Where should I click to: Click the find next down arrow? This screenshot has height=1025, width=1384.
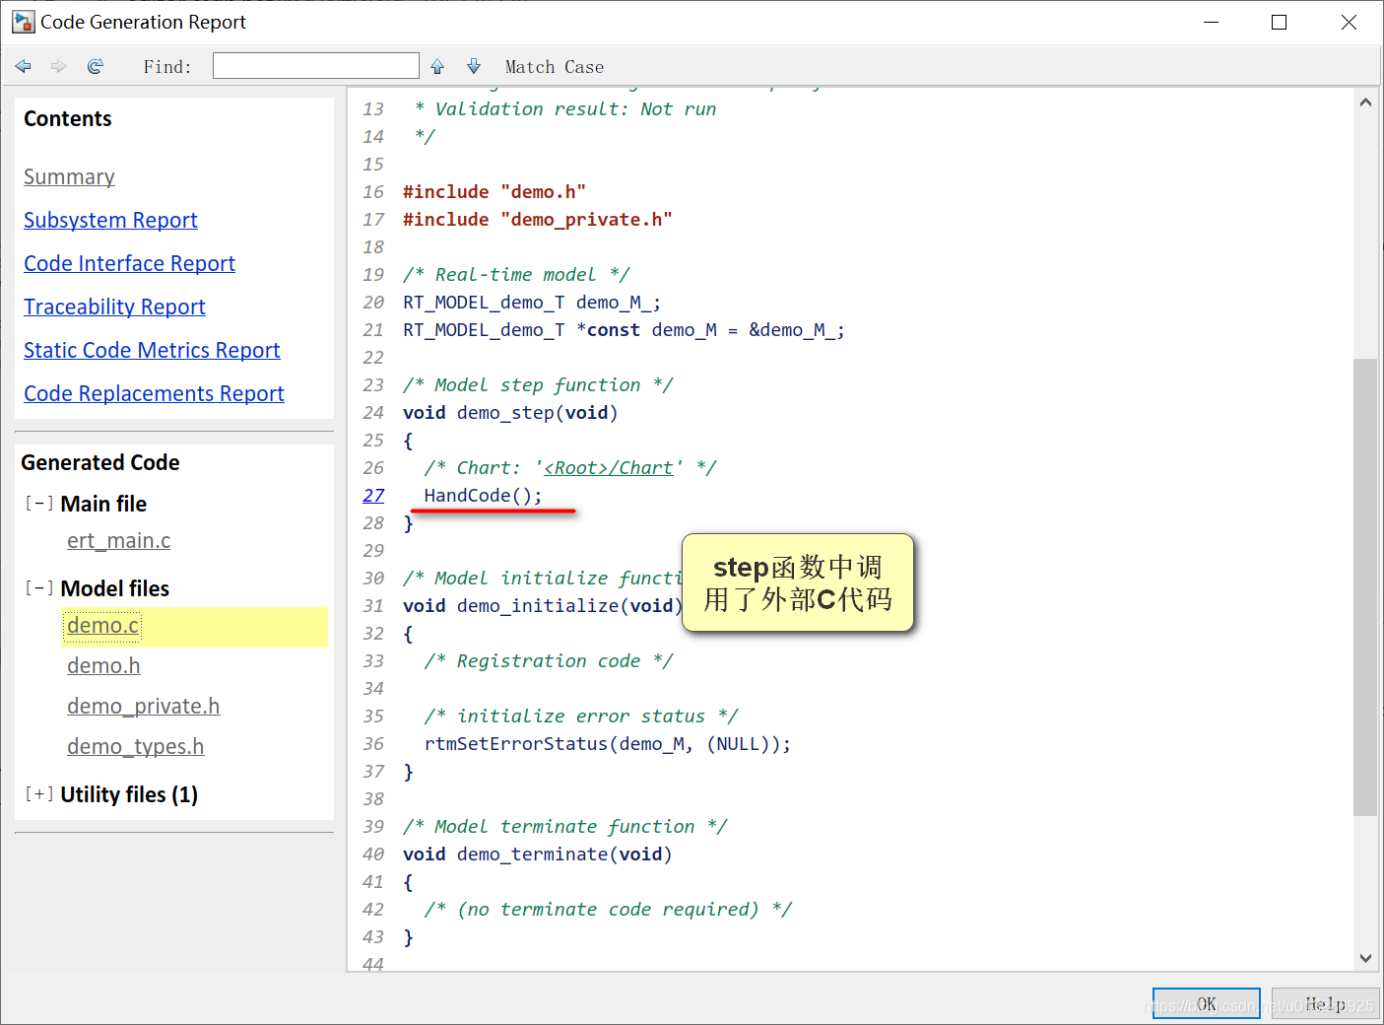coord(474,66)
